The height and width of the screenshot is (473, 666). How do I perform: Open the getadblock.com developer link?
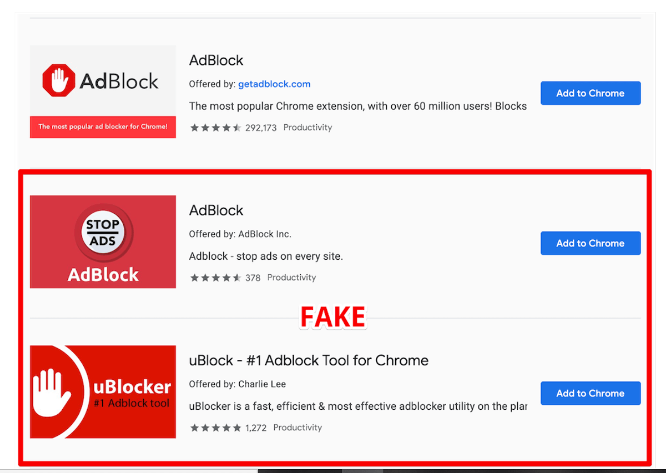[x=274, y=84]
